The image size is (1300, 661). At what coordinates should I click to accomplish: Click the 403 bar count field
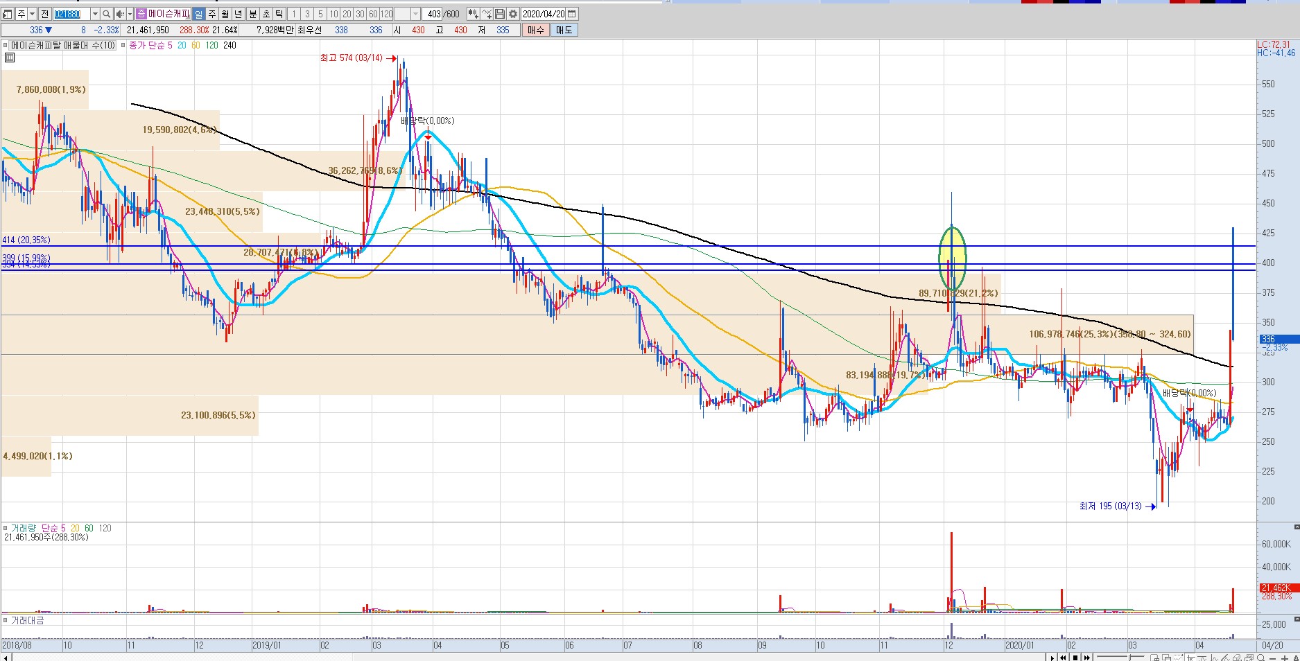coord(432,14)
